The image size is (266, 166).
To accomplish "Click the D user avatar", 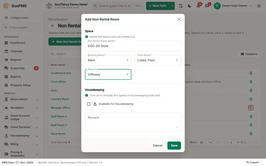I will [217, 6].
